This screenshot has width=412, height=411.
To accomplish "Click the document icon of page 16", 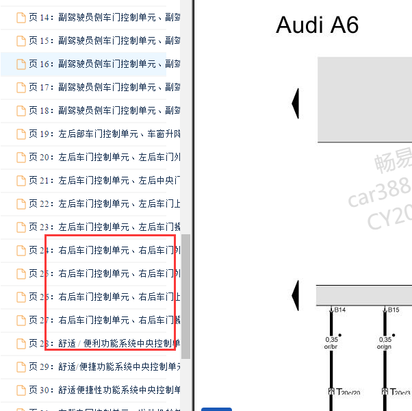I will point(21,64).
